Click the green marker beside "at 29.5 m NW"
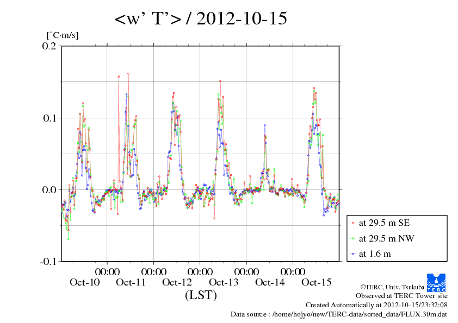The image size is (458, 323). (353, 238)
